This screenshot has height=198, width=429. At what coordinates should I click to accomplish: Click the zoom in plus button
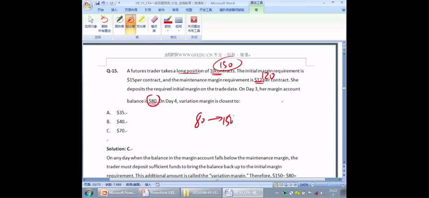(343, 185)
